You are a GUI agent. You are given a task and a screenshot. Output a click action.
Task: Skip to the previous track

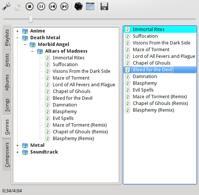coord(53,6)
